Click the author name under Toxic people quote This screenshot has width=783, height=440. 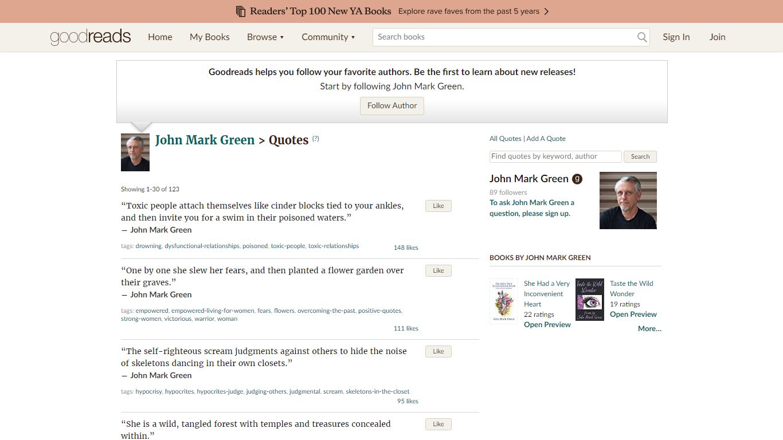point(161,230)
